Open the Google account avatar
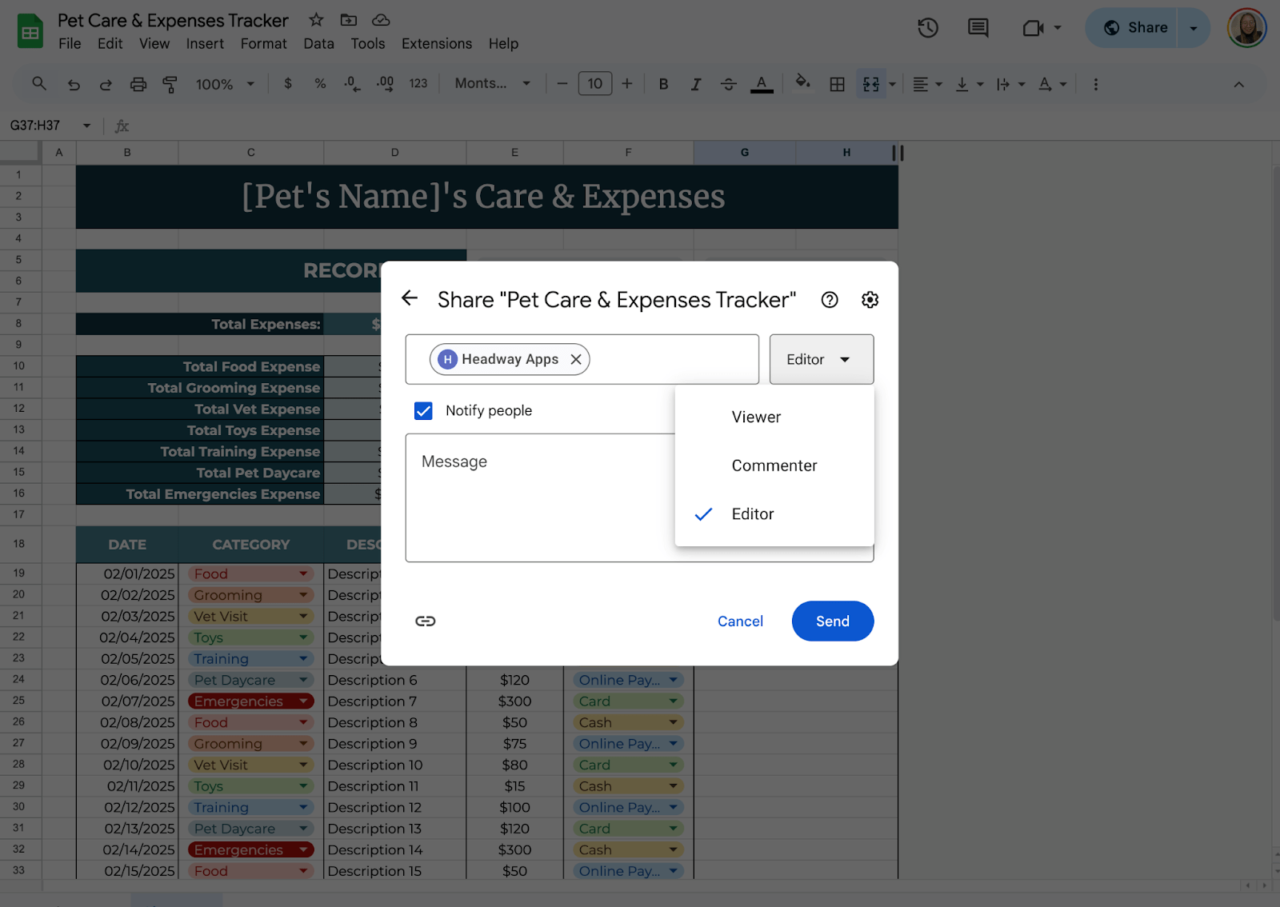Viewport: 1280px width, 907px height. 1246,28
